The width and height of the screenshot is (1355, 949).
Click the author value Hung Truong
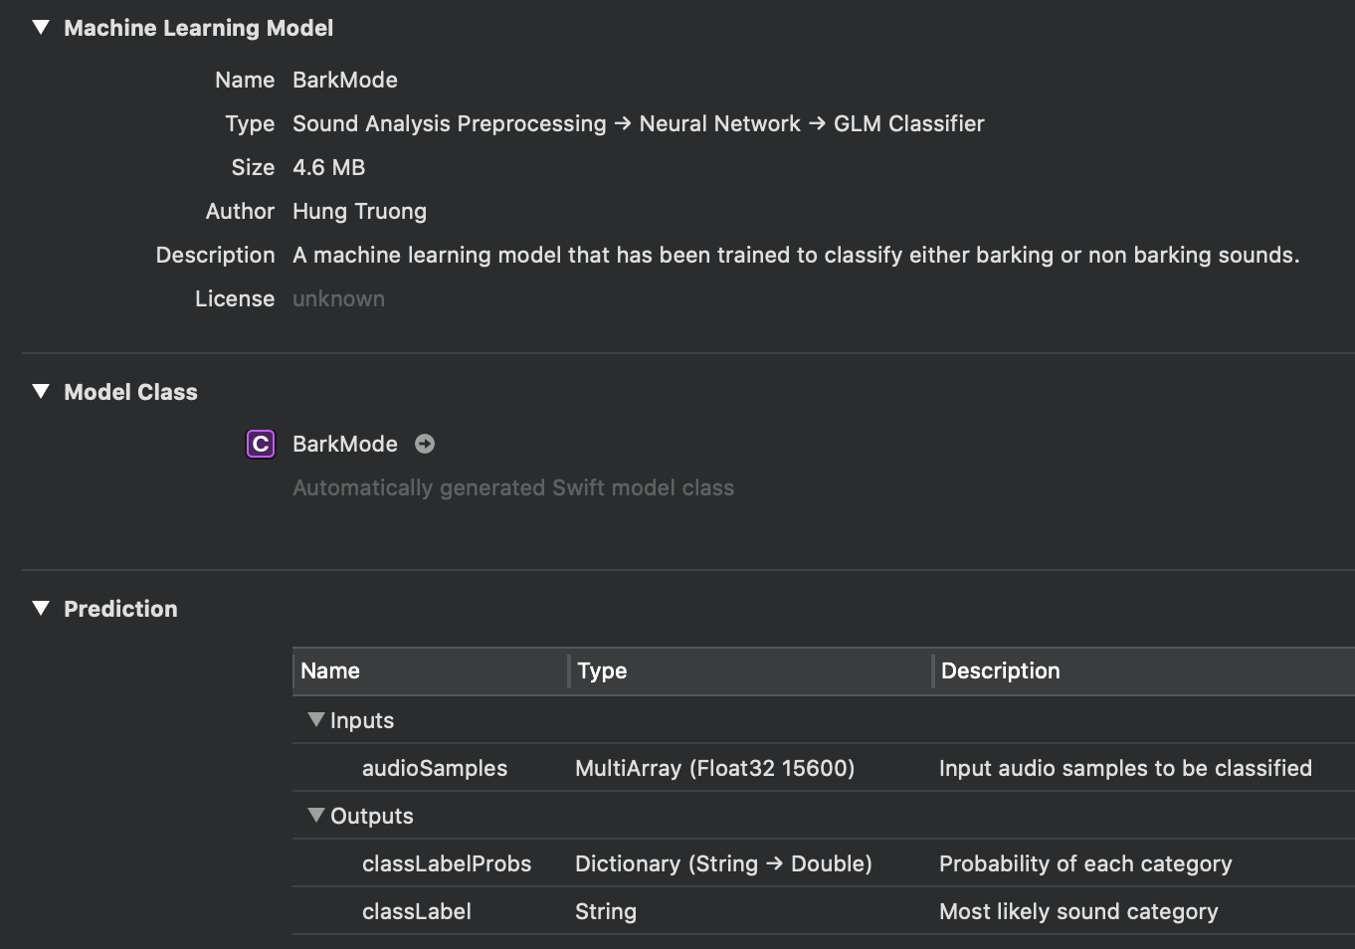click(360, 211)
